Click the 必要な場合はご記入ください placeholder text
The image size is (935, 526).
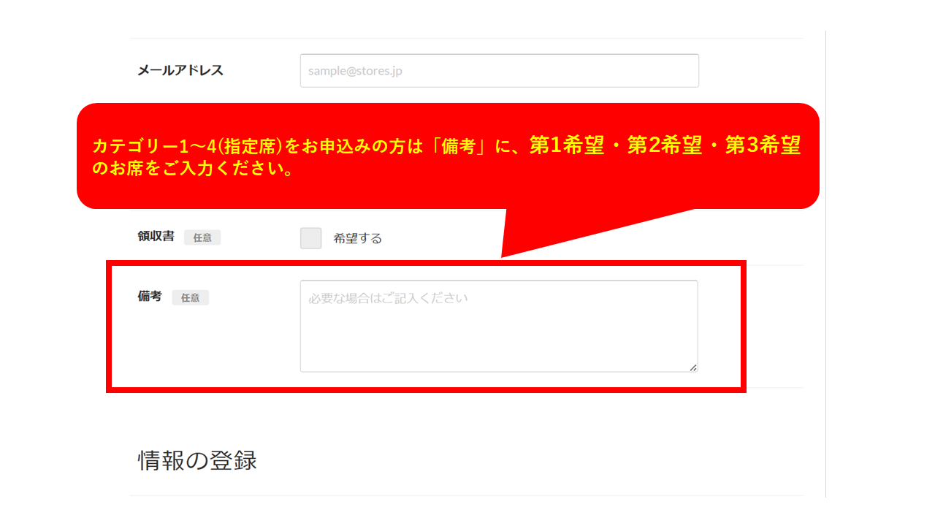coord(388,298)
